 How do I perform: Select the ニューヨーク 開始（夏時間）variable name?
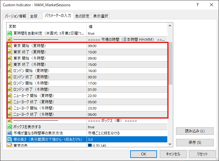[x=34, y=96]
